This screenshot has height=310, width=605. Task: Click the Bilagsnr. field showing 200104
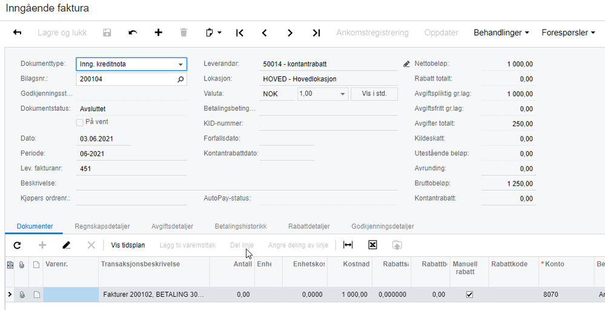point(131,79)
